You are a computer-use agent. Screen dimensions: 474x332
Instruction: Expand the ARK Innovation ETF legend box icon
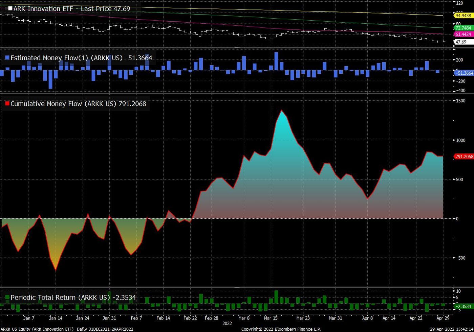click(6, 8)
